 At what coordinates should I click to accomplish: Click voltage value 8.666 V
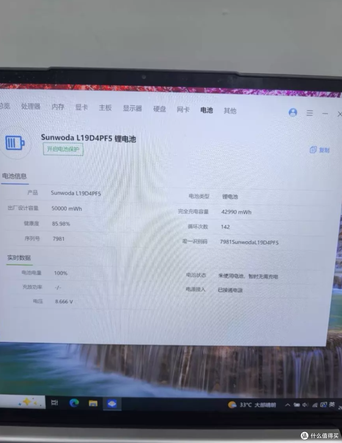pyautogui.click(x=64, y=302)
